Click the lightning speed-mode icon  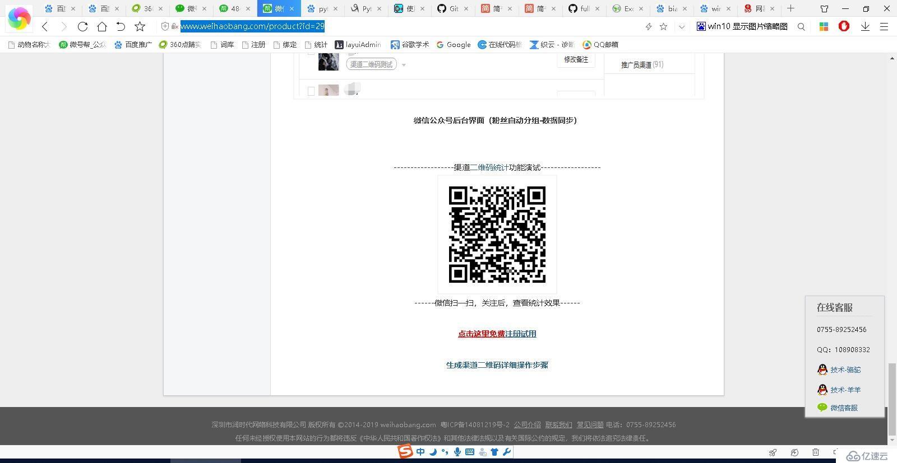(649, 26)
